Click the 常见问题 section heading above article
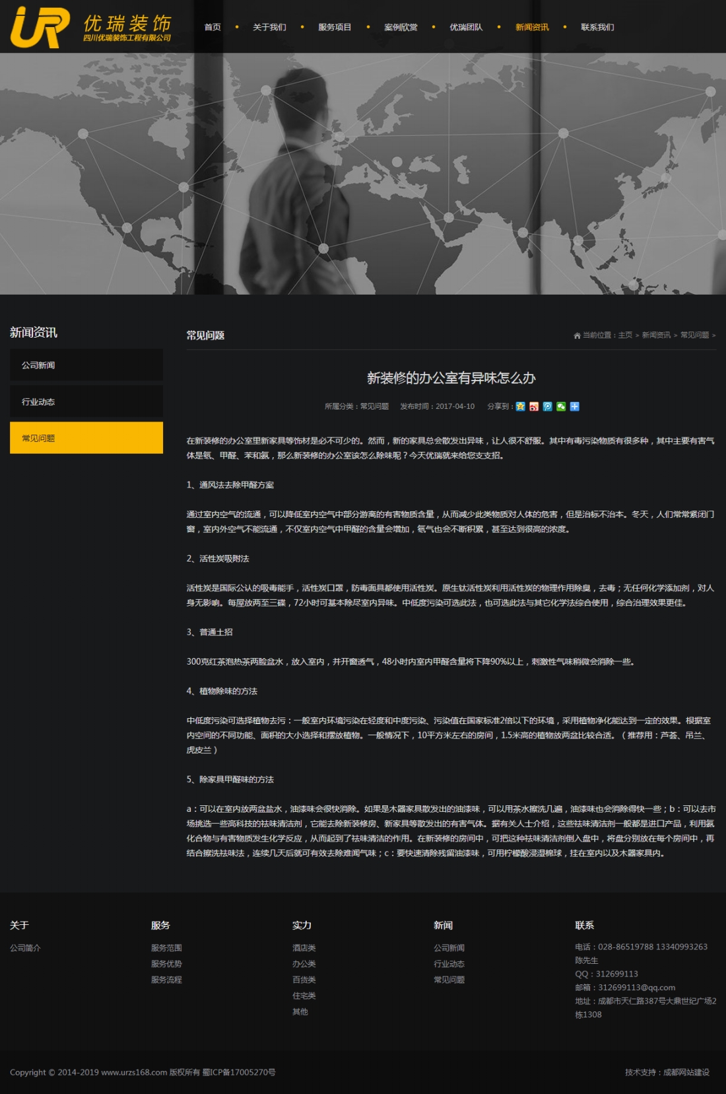Screen dimensions: 726x1094 [x=205, y=335]
